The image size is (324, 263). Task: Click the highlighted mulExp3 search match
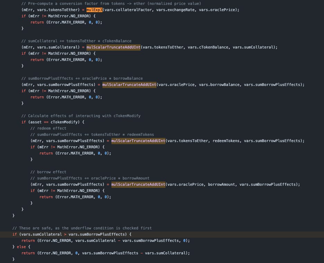click(93, 10)
